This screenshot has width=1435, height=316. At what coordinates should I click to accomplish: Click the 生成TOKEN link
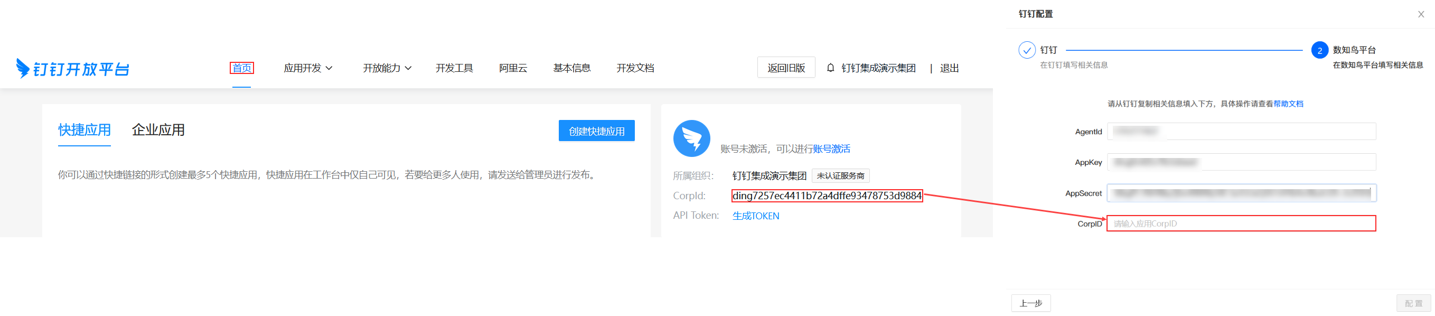click(x=755, y=216)
